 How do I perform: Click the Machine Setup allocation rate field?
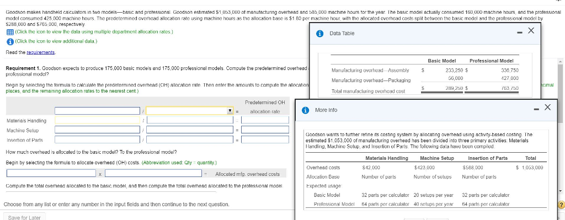click(265, 129)
